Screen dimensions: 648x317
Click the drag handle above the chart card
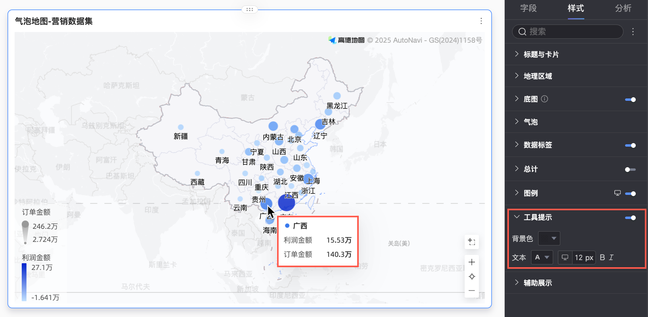[x=250, y=9]
